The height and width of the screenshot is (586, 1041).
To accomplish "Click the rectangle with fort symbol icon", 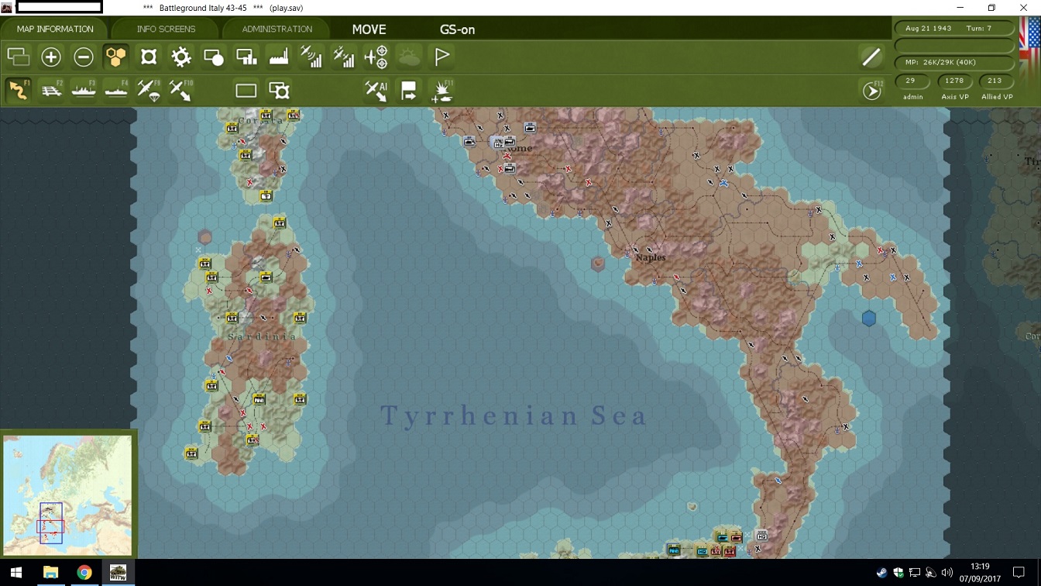I will click(279, 91).
